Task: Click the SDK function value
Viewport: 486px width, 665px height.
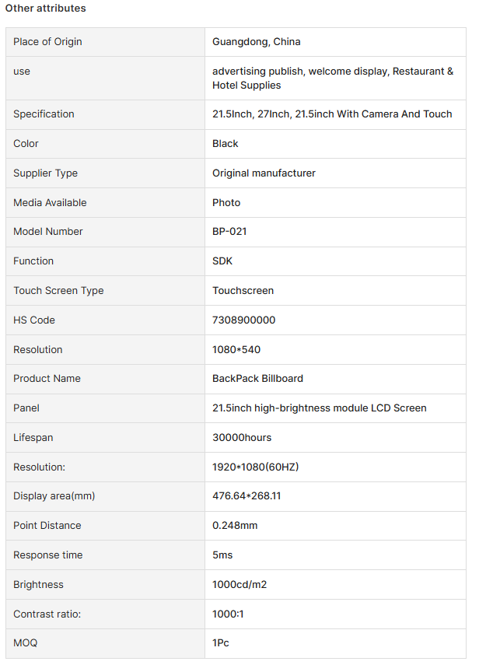Action: coord(222,261)
